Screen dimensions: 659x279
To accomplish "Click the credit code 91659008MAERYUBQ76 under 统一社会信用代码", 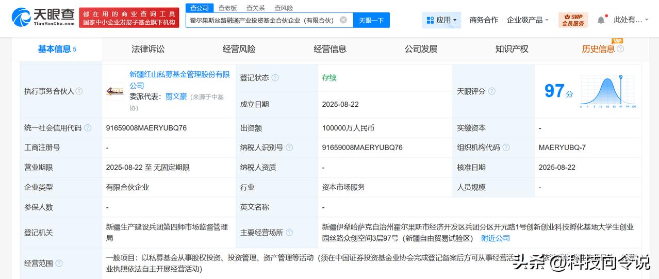I will [x=146, y=128].
